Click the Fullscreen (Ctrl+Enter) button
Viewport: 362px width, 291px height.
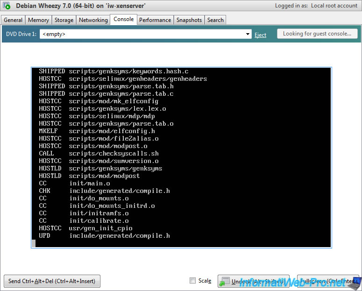tap(328, 281)
